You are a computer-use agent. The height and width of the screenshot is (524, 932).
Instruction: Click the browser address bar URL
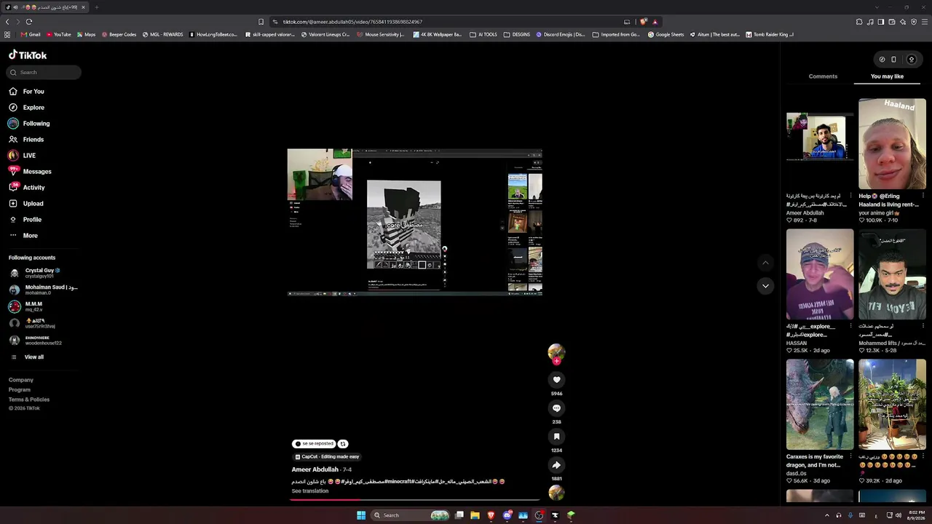[x=352, y=22]
